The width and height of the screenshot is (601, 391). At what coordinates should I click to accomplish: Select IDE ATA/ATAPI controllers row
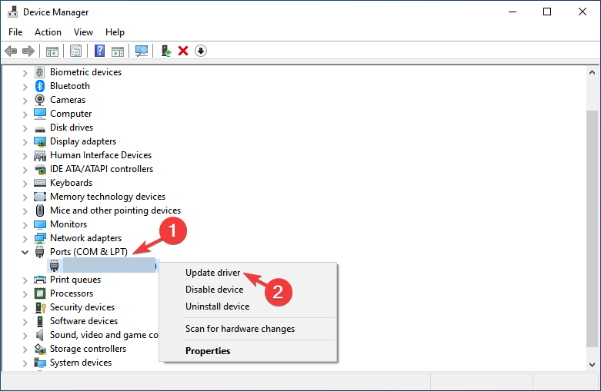pos(102,169)
